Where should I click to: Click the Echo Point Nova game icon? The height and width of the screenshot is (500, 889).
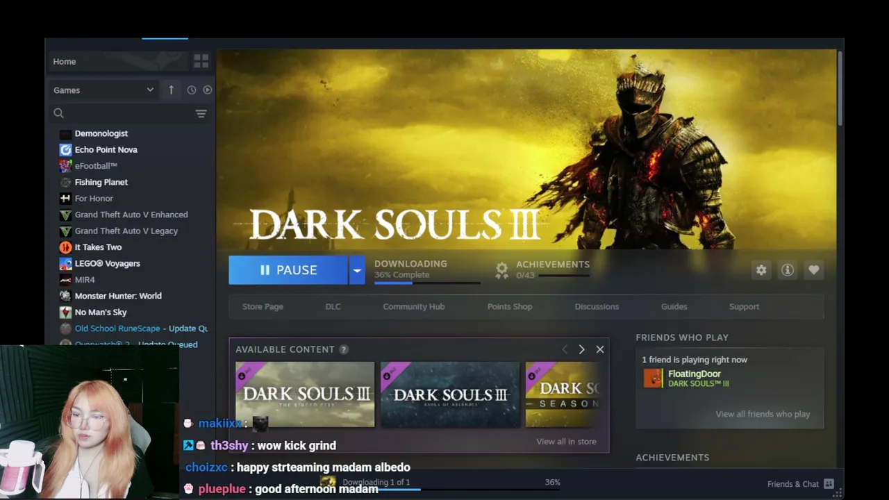[65, 149]
